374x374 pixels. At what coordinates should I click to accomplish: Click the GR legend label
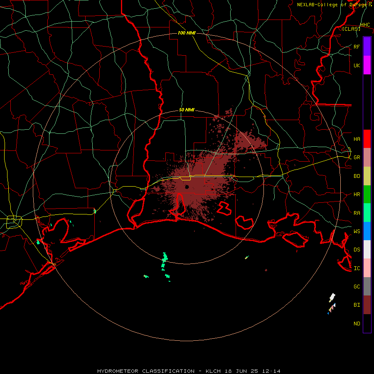click(357, 157)
